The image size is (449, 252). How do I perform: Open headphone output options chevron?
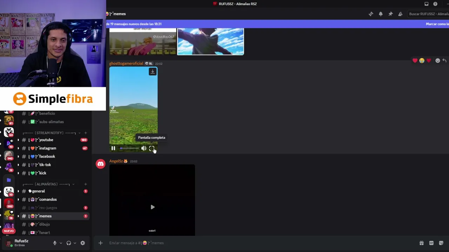point(75,243)
